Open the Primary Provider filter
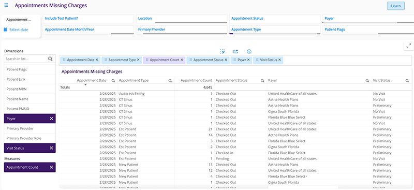This screenshot has height=190, width=414. pyautogui.click(x=182, y=30)
